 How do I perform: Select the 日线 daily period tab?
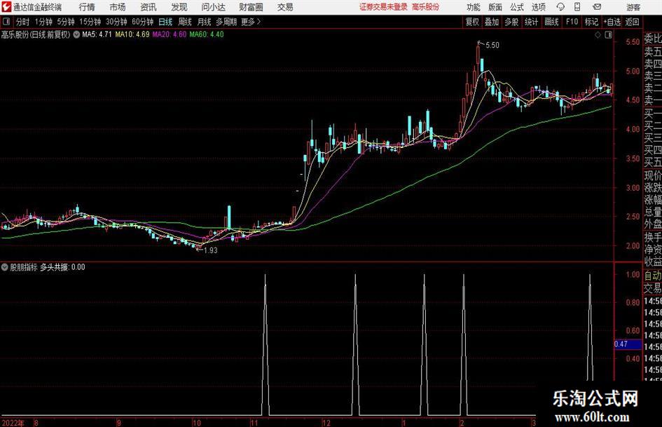pyautogui.click(x=165, y=22)
